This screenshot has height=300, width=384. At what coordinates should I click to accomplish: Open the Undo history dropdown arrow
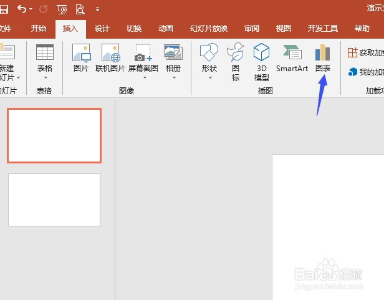tap(31, 9)
